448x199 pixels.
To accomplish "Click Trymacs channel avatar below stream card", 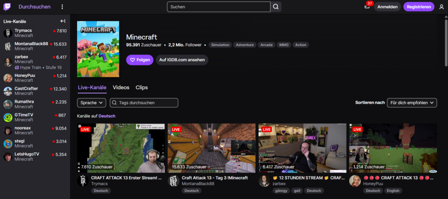I will (x=83, y=181).
